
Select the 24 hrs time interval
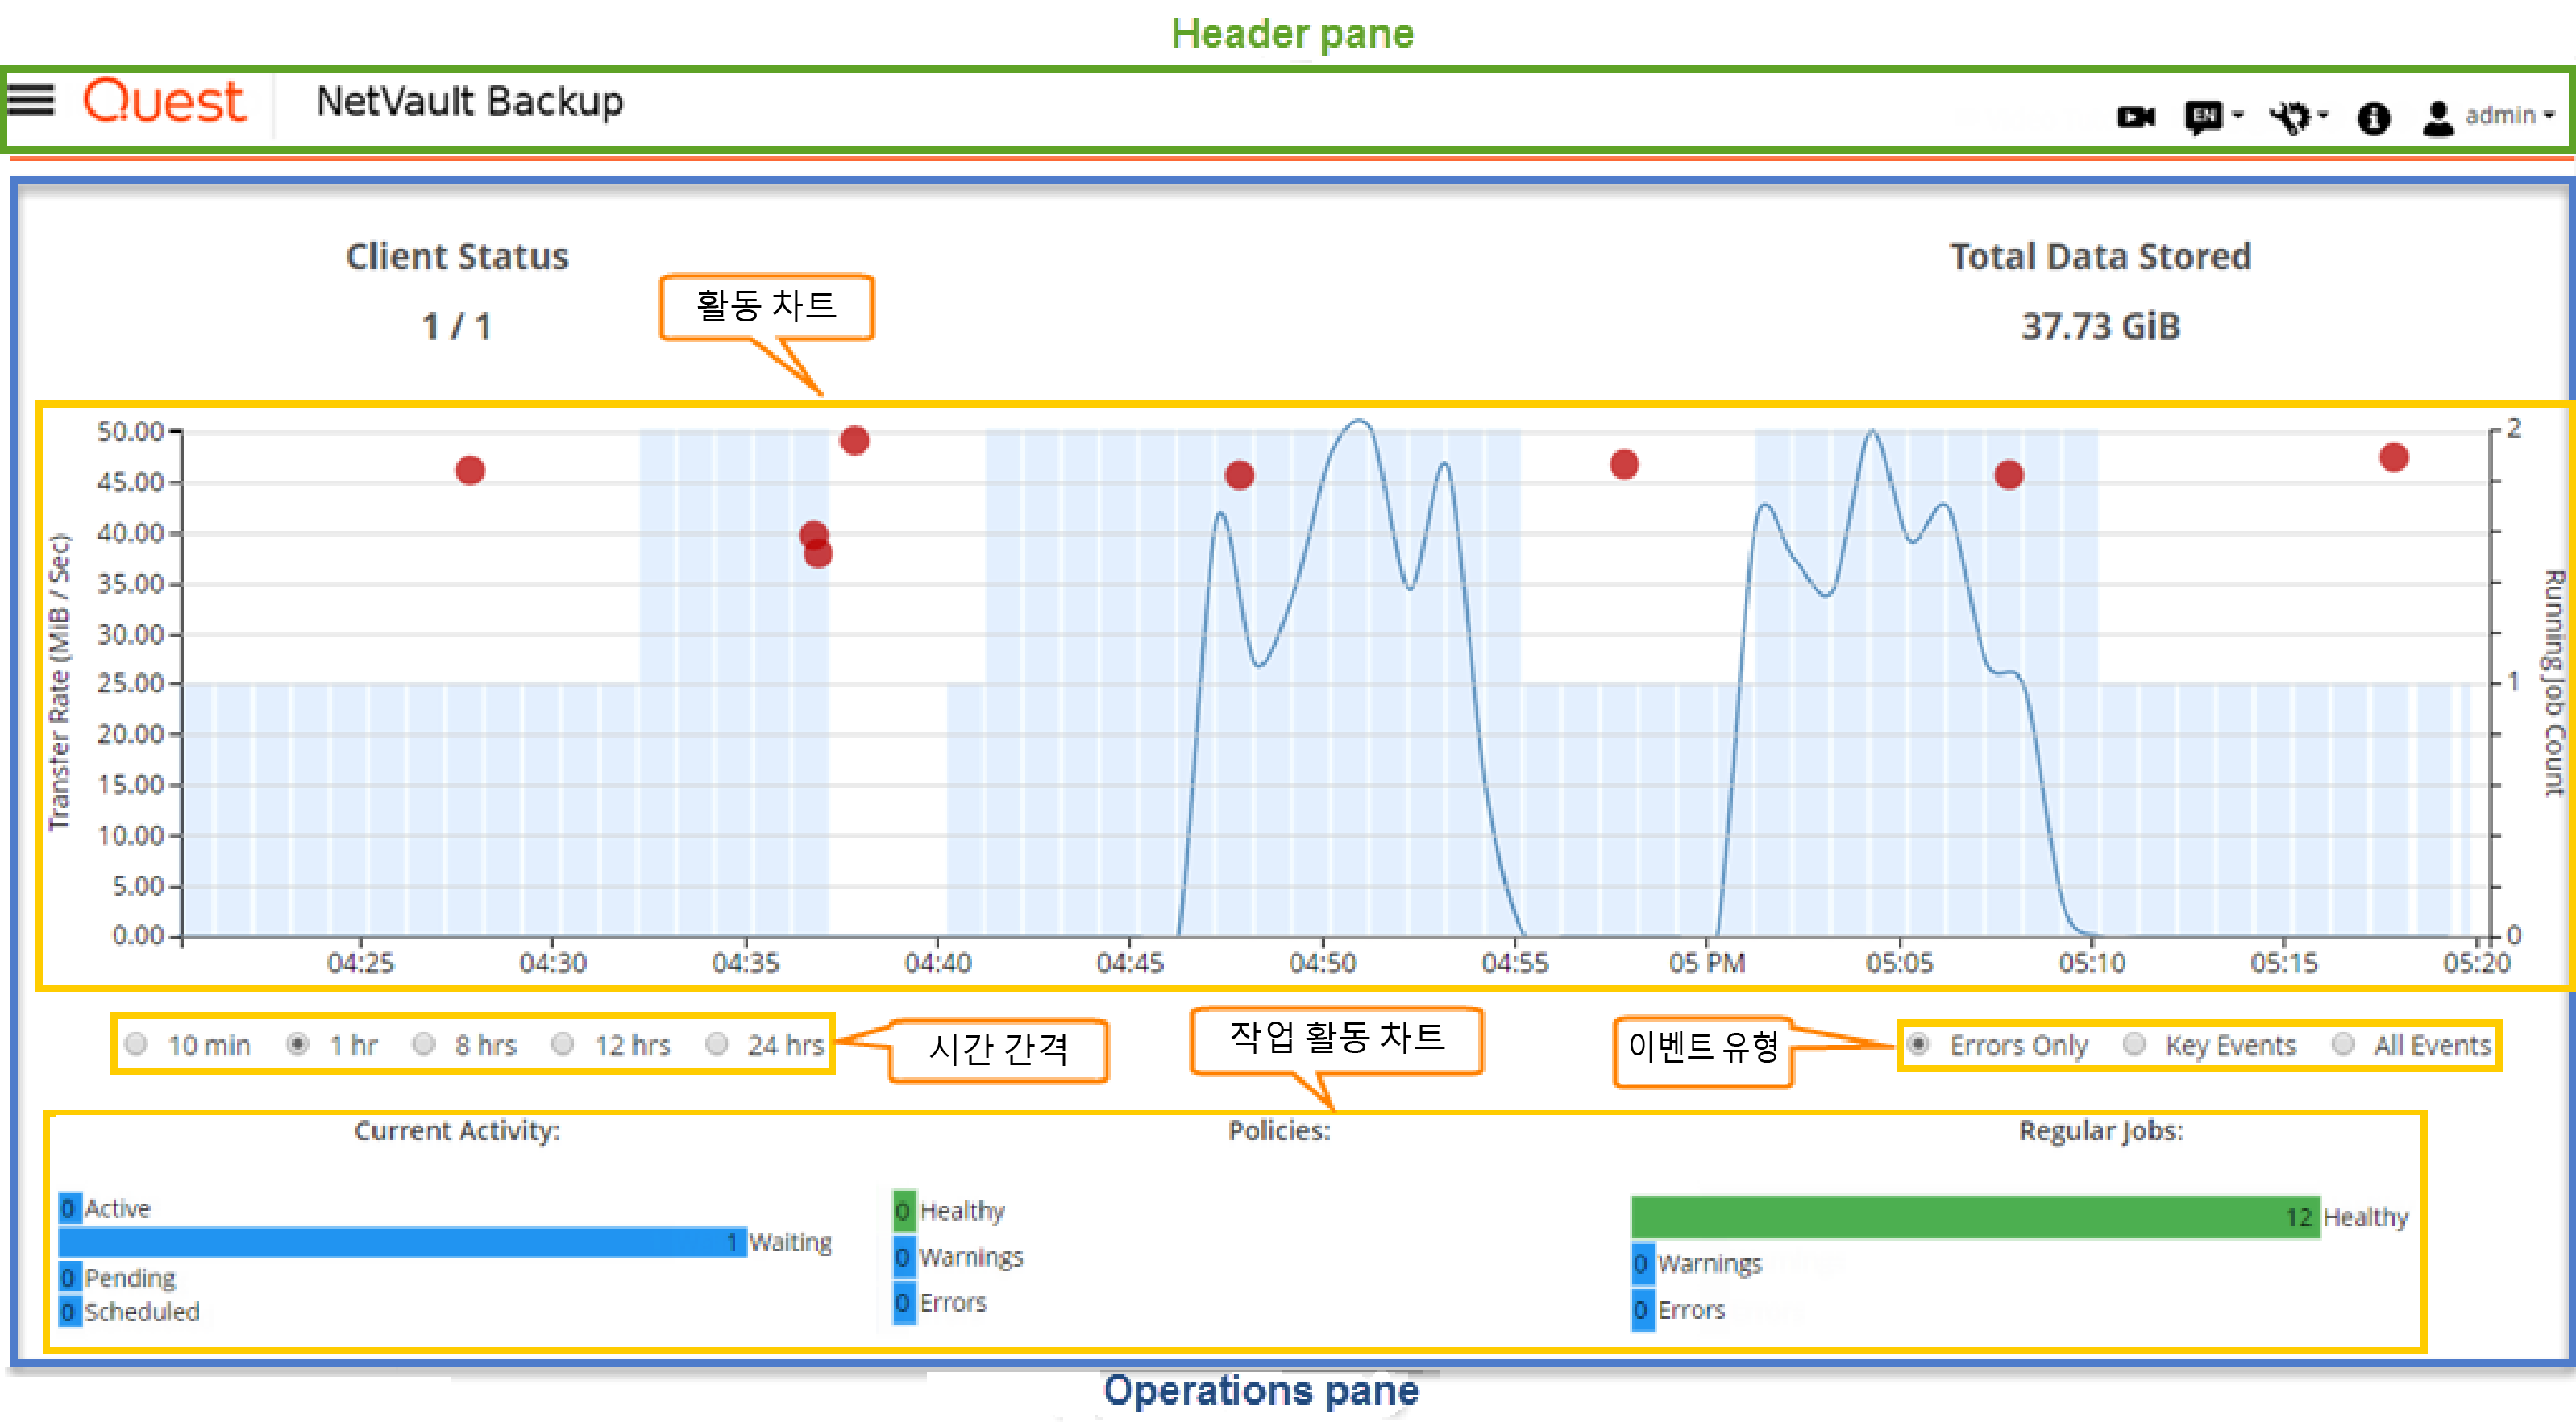coord(717,1044)
